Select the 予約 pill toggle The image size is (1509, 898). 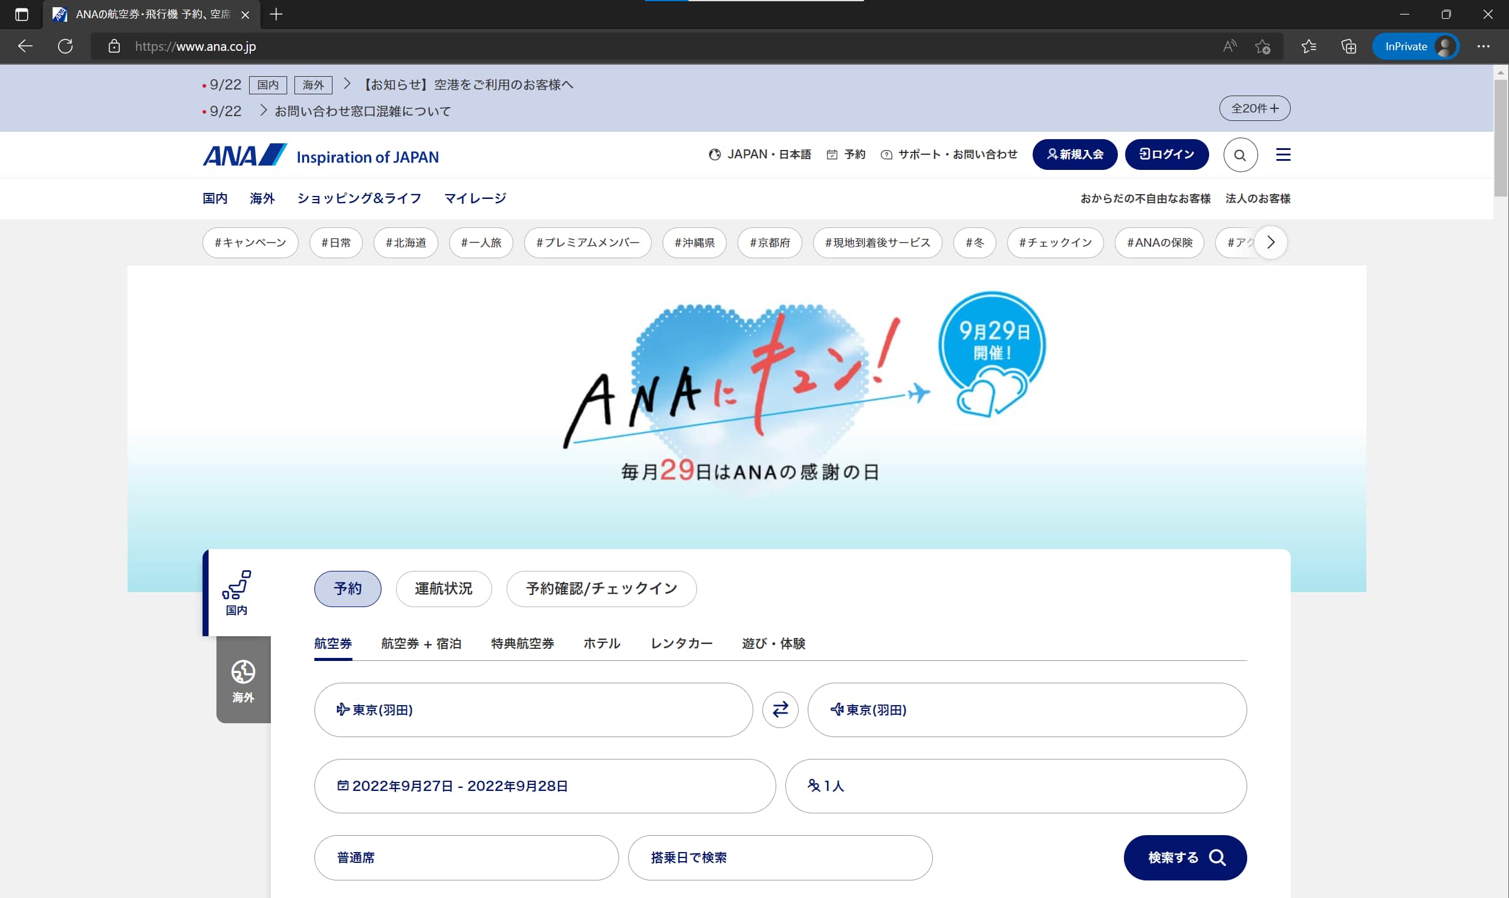click(347, 588)
